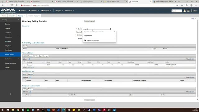Click Select under SIP Entity as Destination
Image resolution: width=199 pixels, height=112 pixels.
point(25,46)
